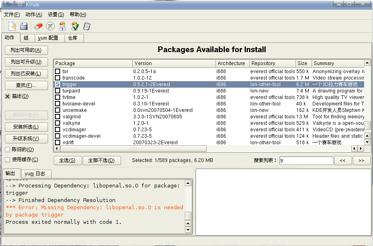Tick the unsermake package checkbox
373x246 pixels.
pyautogui.click(x=58, y=110)
